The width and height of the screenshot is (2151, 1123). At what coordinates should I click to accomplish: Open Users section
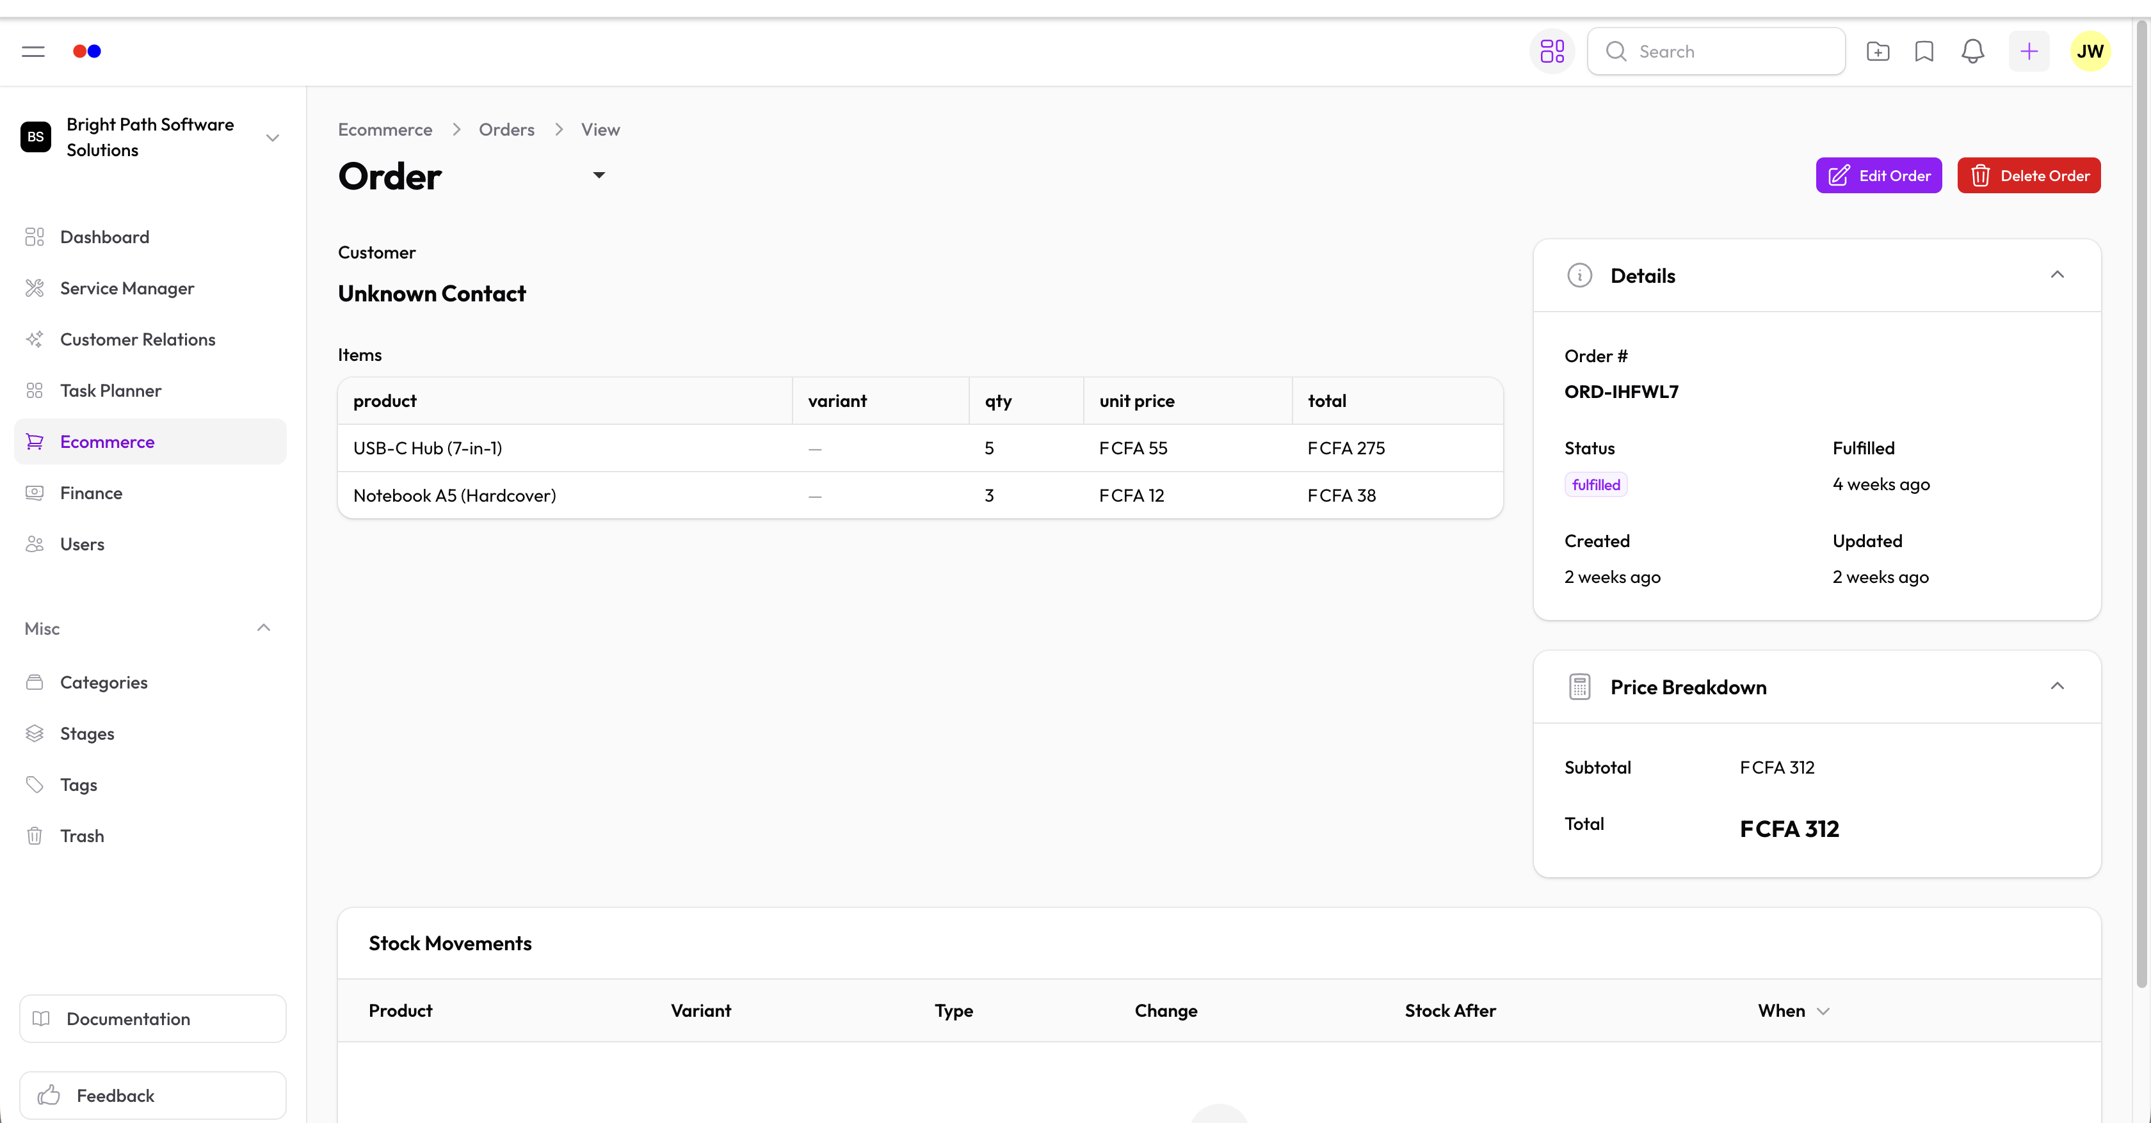pyautogui.click(x=150, y=544)
